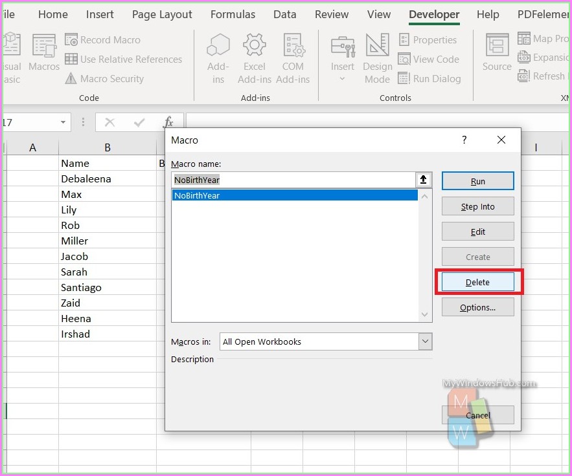Click View Code in Controls group

click(429, 59)
